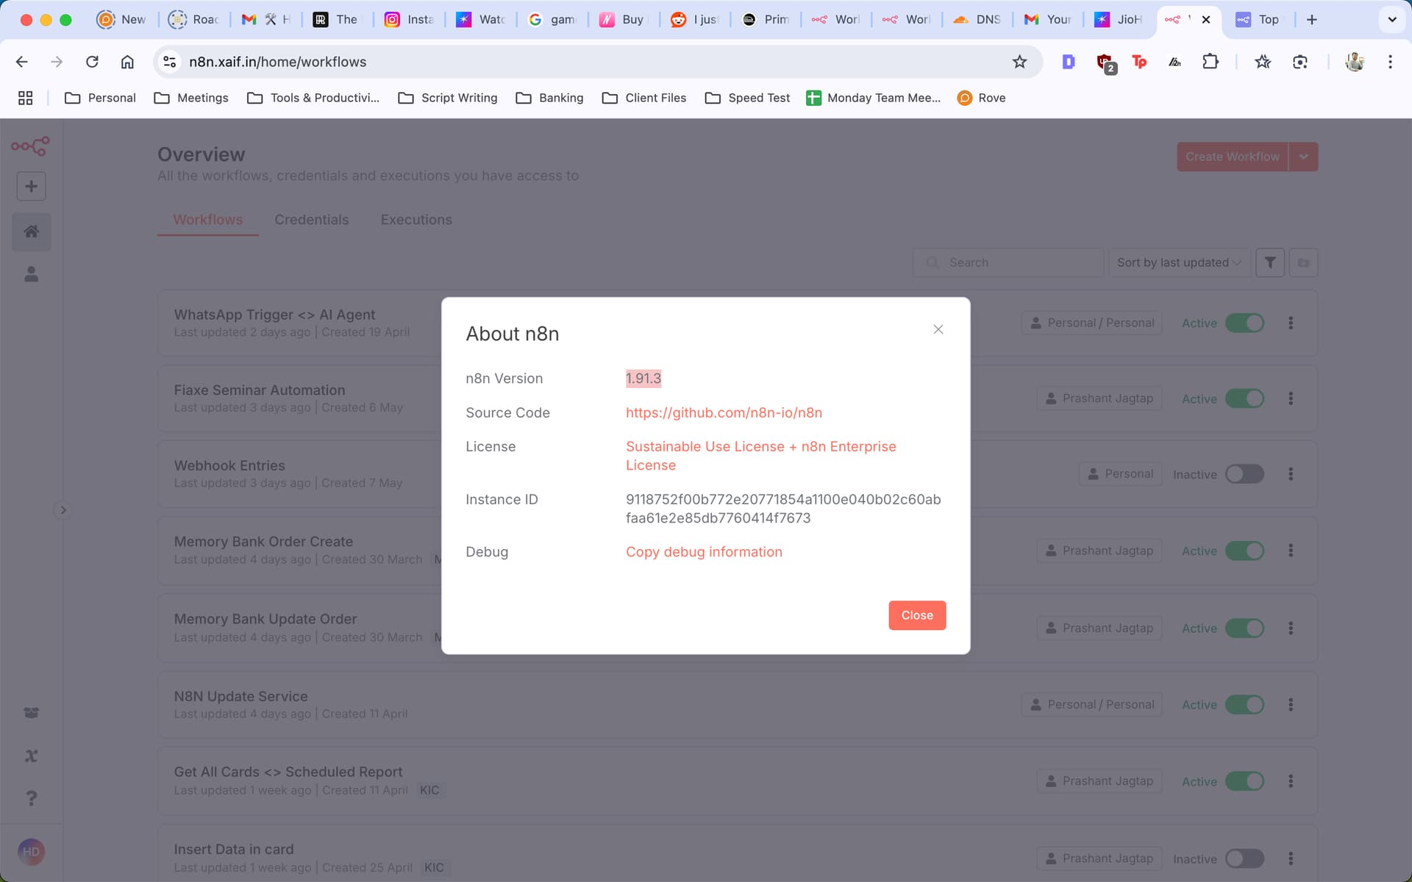Toggle WhatsApp Trigger workflow active switch
The height and width of the screenshot is (882, 1412).
(1244, 323)
